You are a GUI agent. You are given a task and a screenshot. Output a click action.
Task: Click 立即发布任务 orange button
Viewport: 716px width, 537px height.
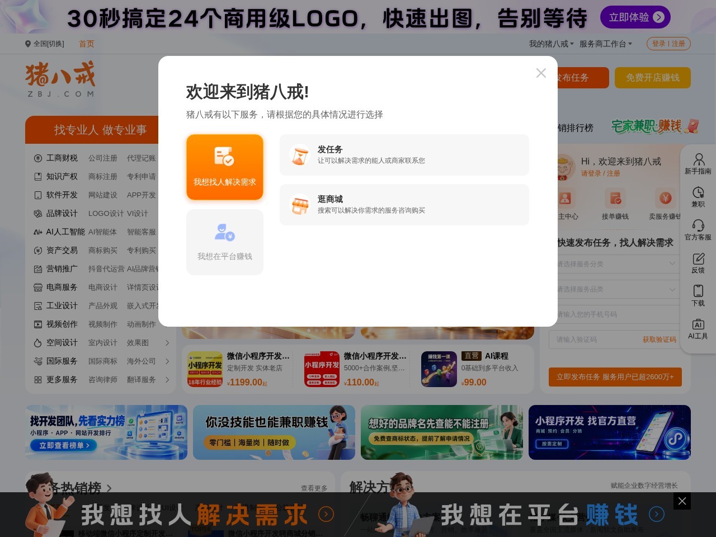click(x=615, y=377)
